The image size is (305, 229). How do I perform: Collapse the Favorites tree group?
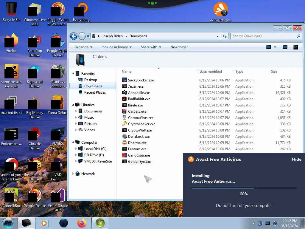pos(73,73)
